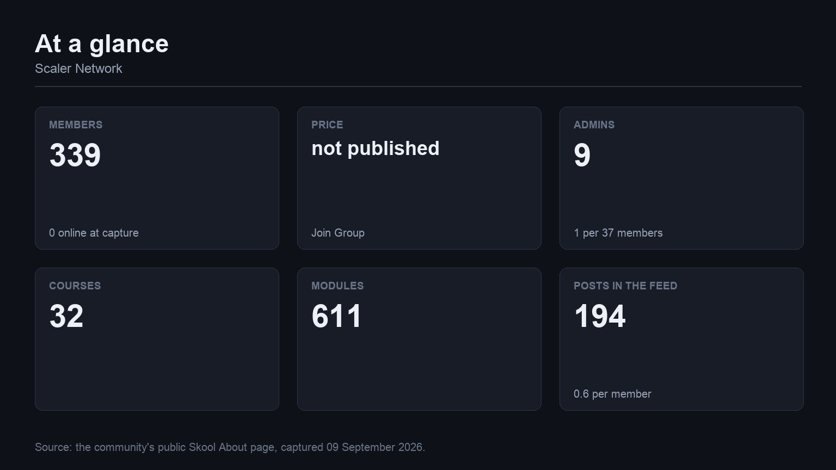
Task: Click '0 online at capture' note
Action: (x=94, y=233)
